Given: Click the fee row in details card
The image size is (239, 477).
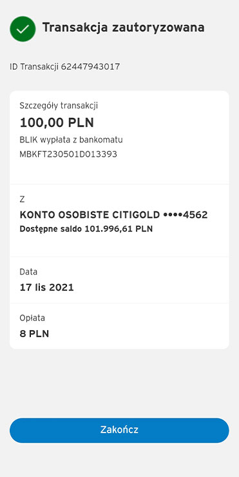Looking at the screenshot, I should point(119,326).
